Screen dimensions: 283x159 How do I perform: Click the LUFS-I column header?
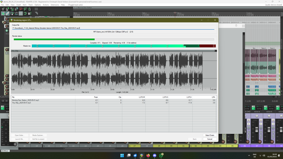point(189,97)
